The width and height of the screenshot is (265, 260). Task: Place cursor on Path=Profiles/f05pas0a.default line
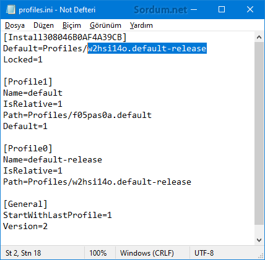coord(77,115)
